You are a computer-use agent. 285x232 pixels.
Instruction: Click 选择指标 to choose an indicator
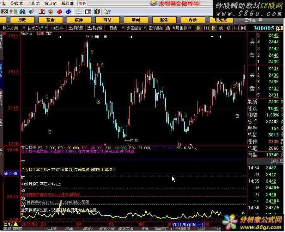point(95,28)
